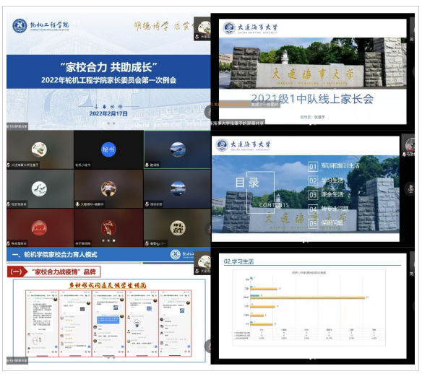The width and height of the screenshot is (422, 374).
Task: Click the 2021级1中队线上家长会 slide title
Action: (312, 99)
